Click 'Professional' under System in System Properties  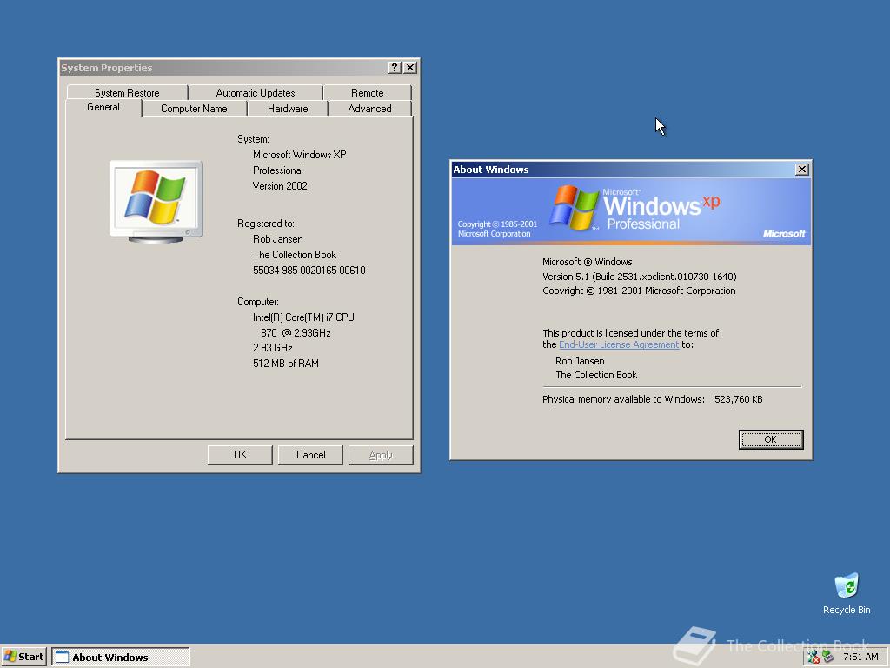point(277,170)
